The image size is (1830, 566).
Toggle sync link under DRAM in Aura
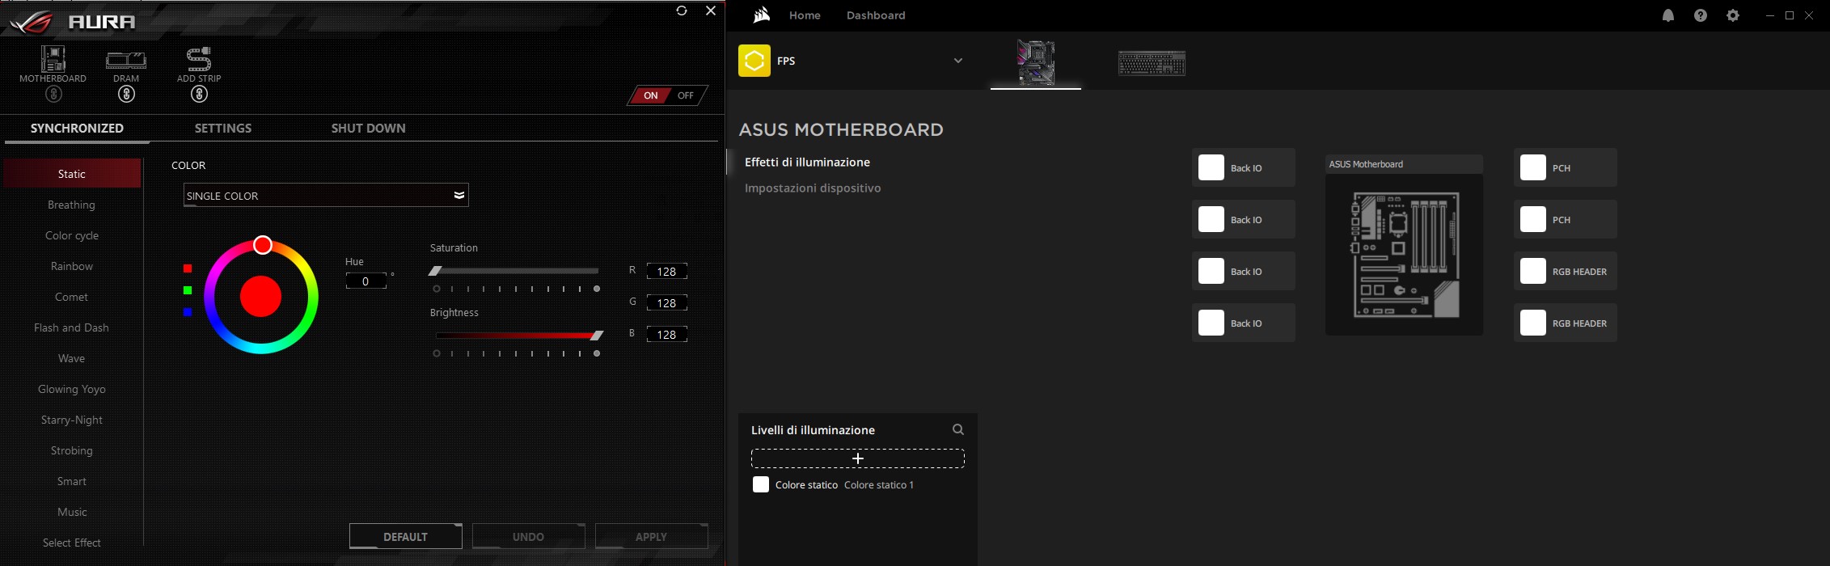pyautogui.click(x=126, y=95)
